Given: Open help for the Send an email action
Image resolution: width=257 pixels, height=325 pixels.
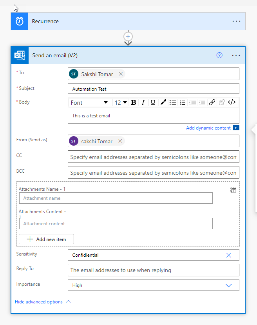Looking at the screenshot, I should click(x=219, y=55).
